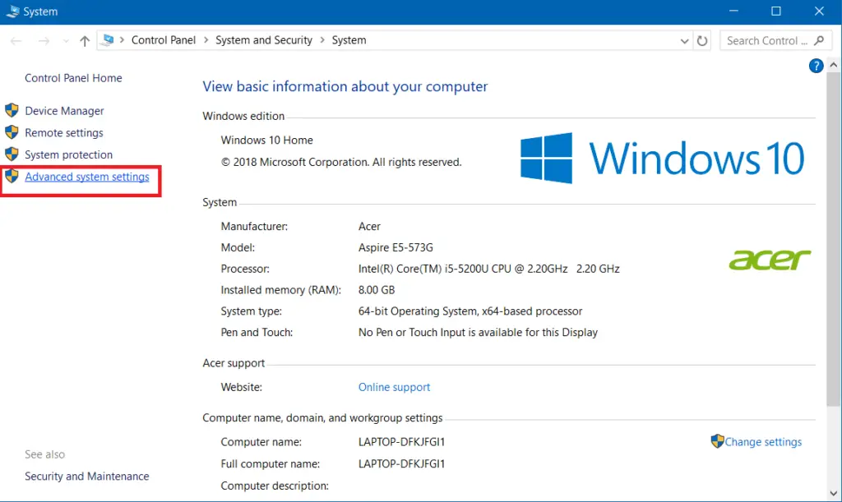Go up one folder level arrow
The image size is (842, 502).
click(x=85, y=40)
